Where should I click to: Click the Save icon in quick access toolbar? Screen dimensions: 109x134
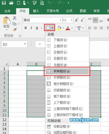click(x=4, y=3)
